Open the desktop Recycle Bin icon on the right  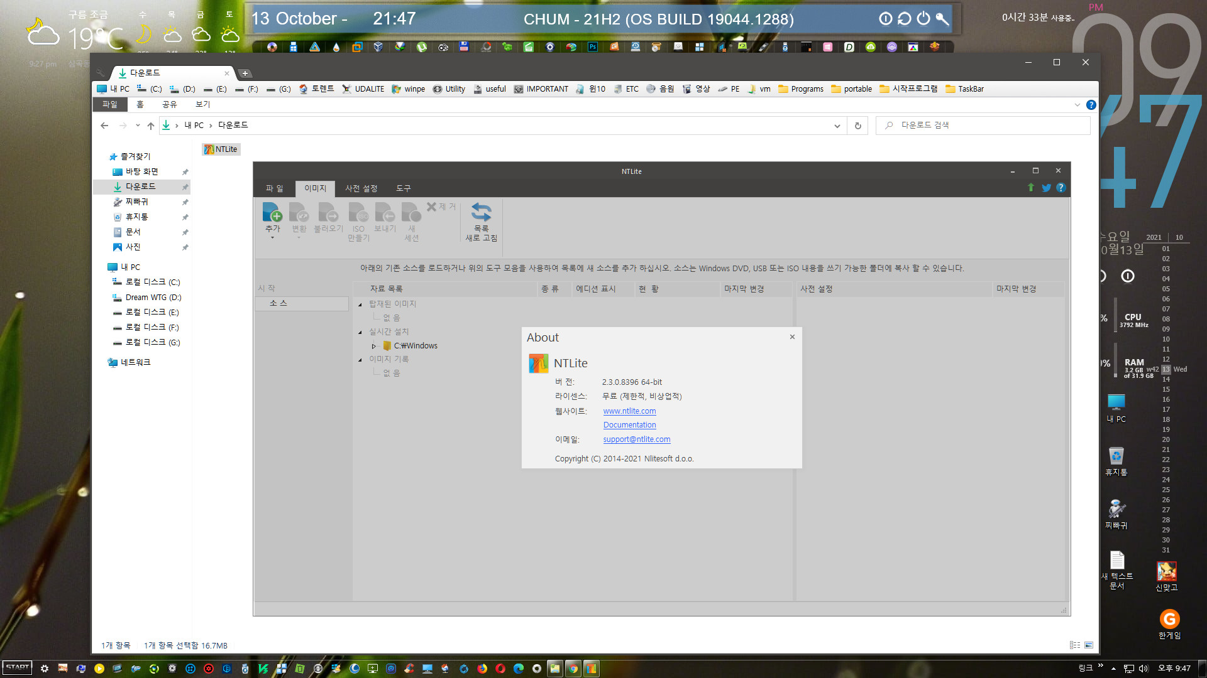[1116, 460]
